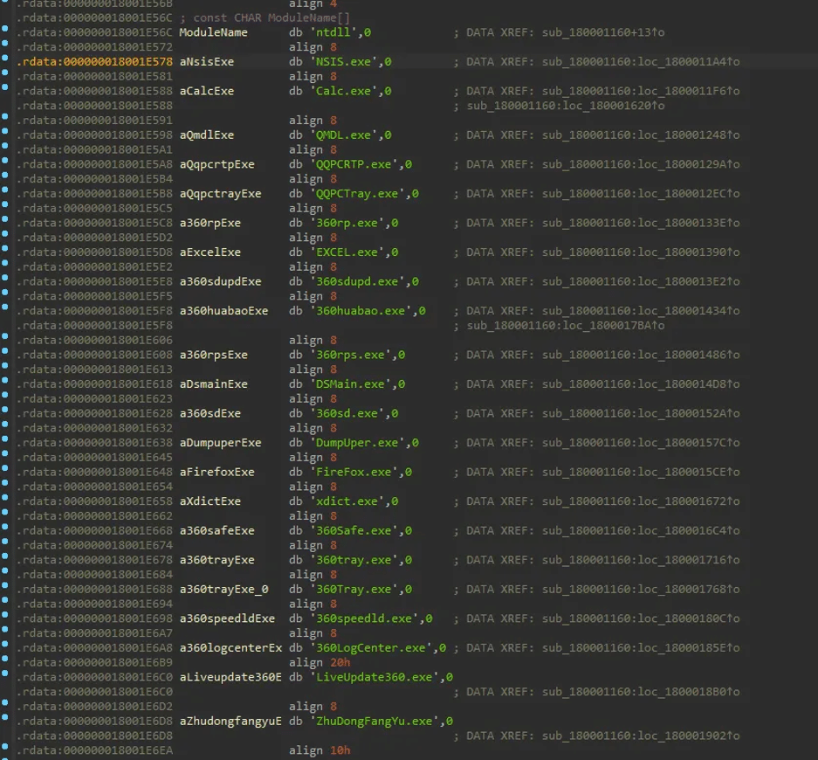This screenshot has width=818, height=760.
Task: Click the a360safeExe label
Action: pos(217,530)
